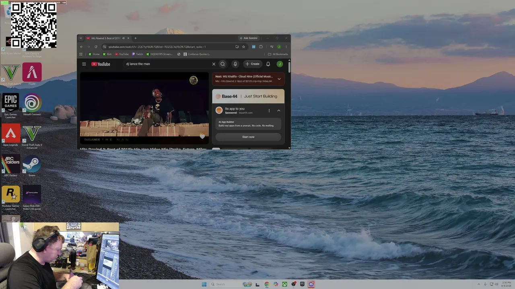
Task: Open Chrome extensions puzzle icon
Action: coord(261,47)
